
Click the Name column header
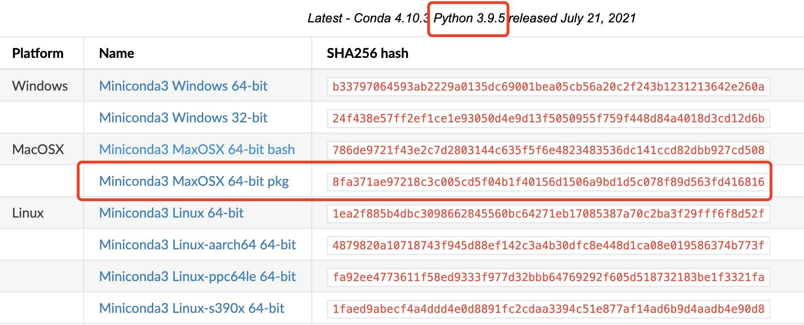[x=116, y=53]
